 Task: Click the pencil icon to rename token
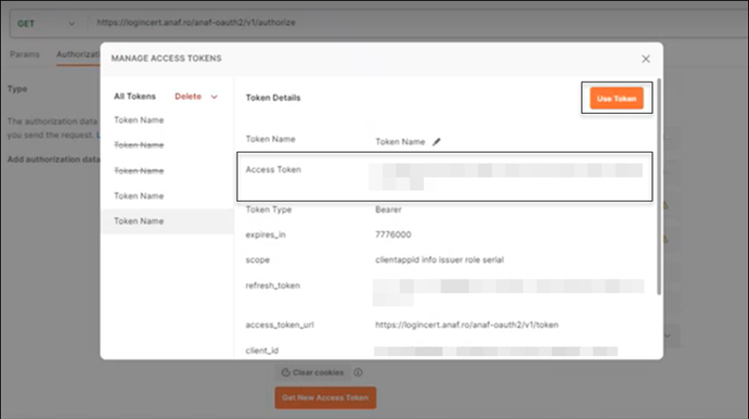tap(436, 142)
